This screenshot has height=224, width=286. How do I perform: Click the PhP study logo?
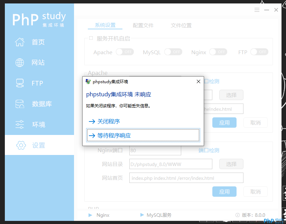(x=39, y=19)
